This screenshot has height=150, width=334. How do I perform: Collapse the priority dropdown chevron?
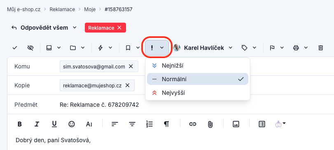click(x=162, y=48)
